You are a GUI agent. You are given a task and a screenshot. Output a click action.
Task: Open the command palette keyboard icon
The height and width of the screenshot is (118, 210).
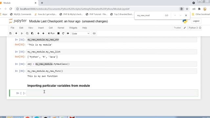pyautogui.click(x=94, y=33)
